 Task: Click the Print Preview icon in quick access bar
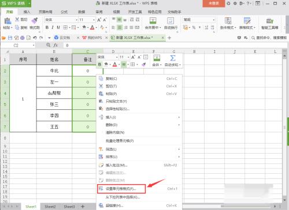click(x=28, y=38)
